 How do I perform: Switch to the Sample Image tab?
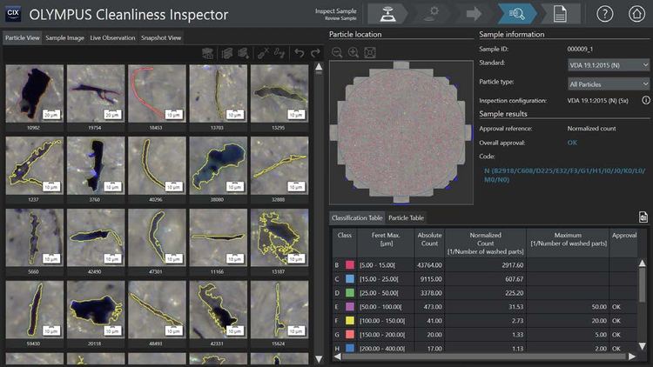point(65,37)
